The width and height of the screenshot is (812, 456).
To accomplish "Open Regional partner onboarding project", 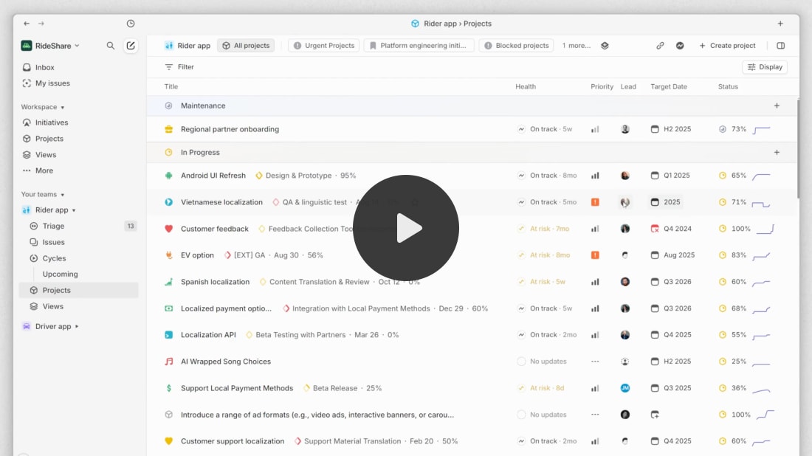I will click(x=230, y=129).
